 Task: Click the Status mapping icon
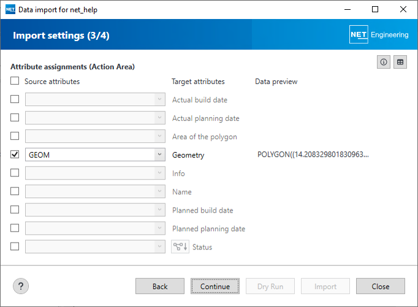click(180, 247)
